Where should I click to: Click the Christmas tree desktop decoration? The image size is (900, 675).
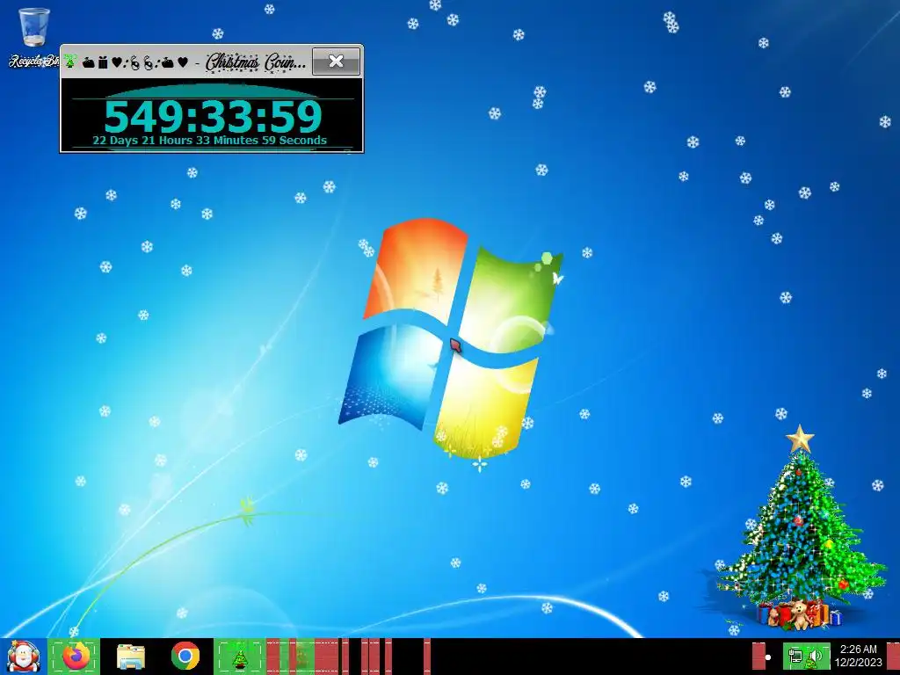point(800,528)
